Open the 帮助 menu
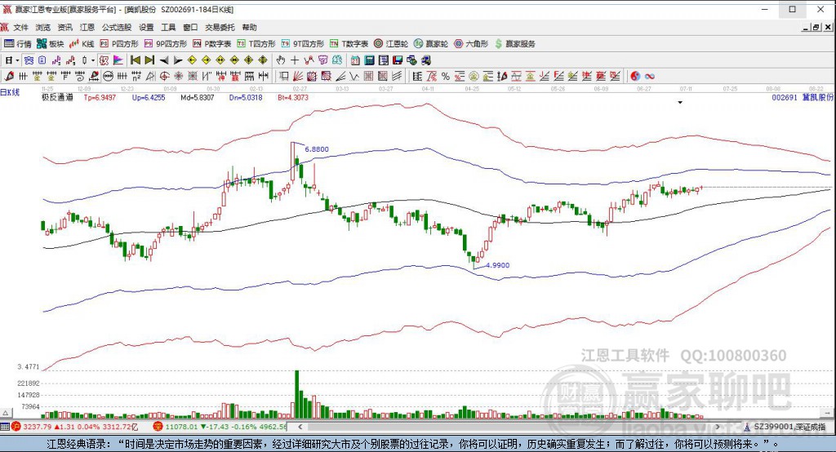 [x=249, y=27]
